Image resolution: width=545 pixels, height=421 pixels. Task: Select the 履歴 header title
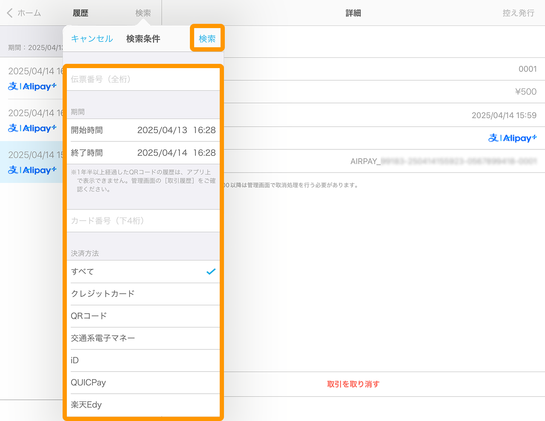80,13
